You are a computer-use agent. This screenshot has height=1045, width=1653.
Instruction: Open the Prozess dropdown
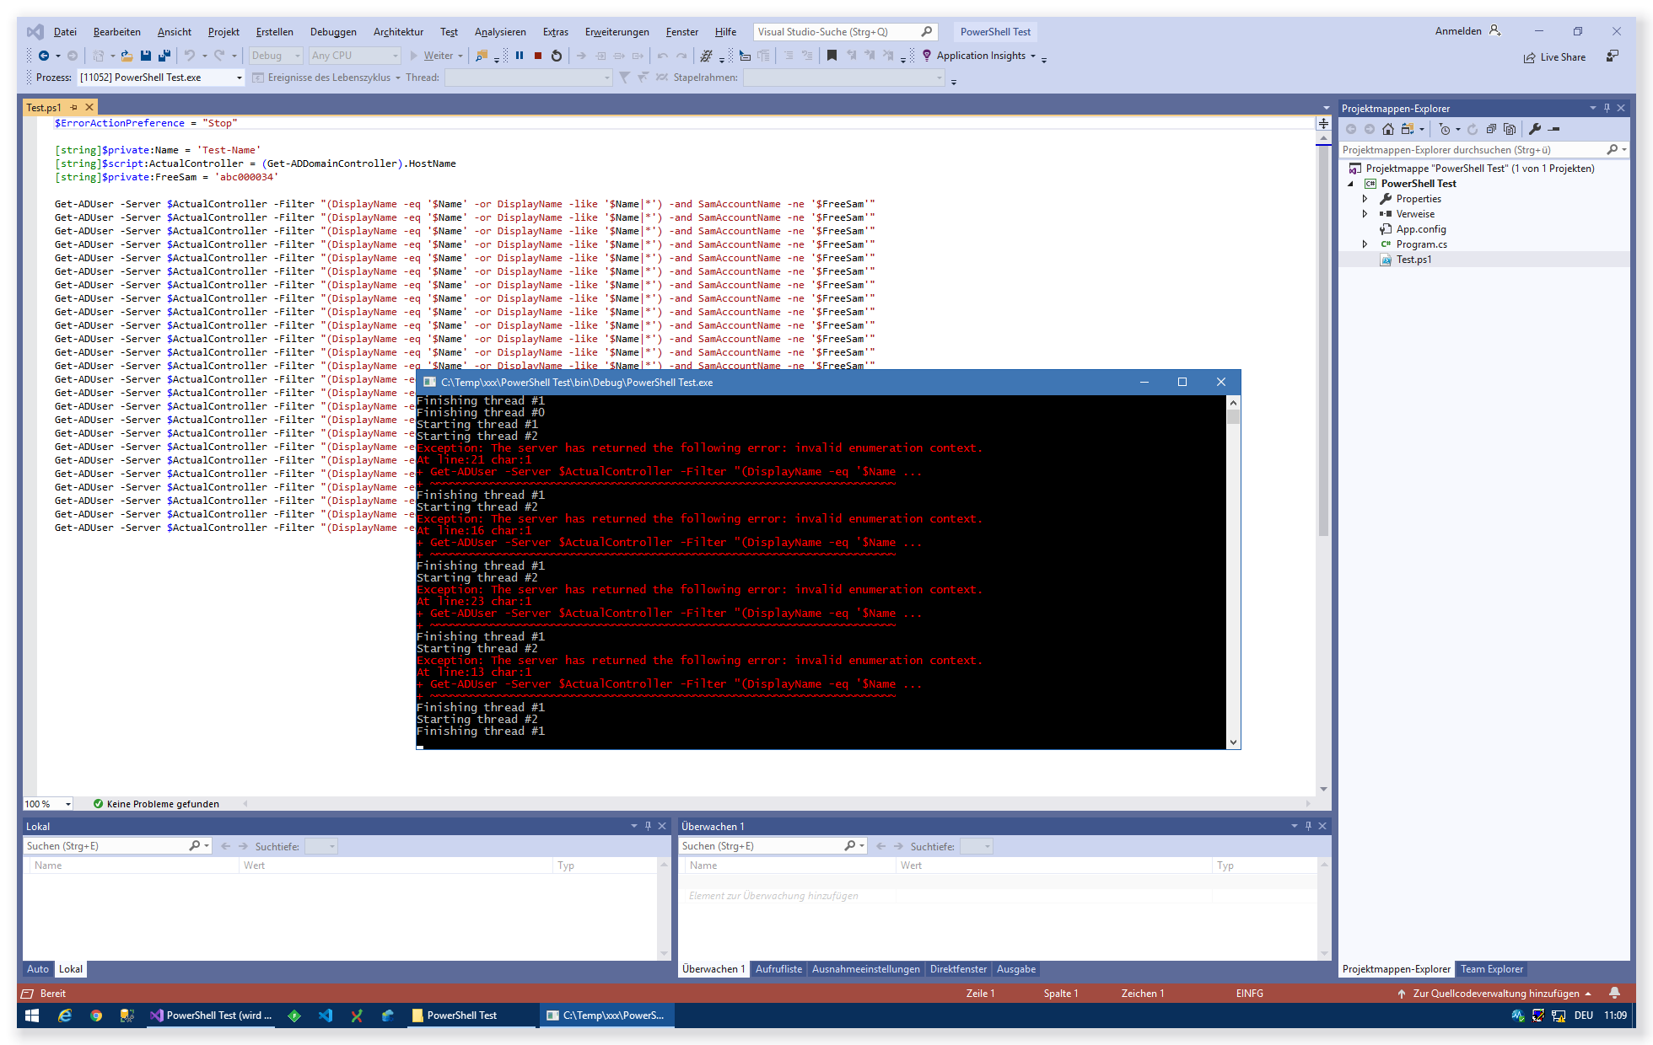pyautogui.click(x=239, y=78)
